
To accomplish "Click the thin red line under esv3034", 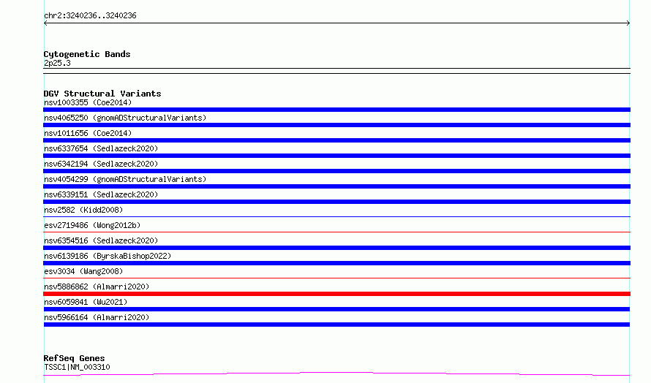I will pyautogui.click(x=336, y=278).
